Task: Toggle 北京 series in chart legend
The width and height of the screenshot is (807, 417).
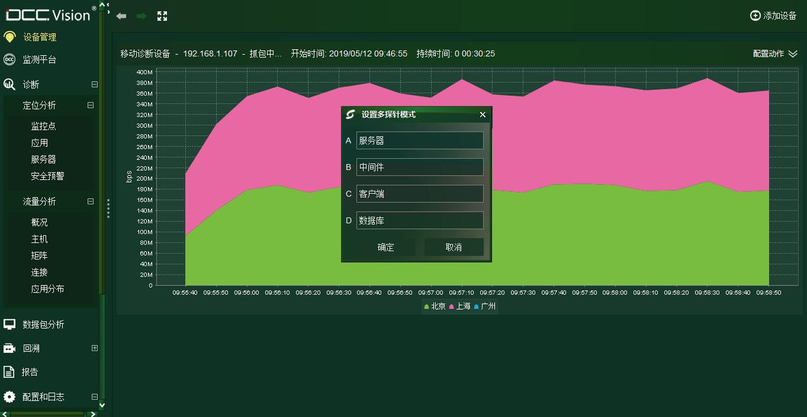Action: coord(435,306)
